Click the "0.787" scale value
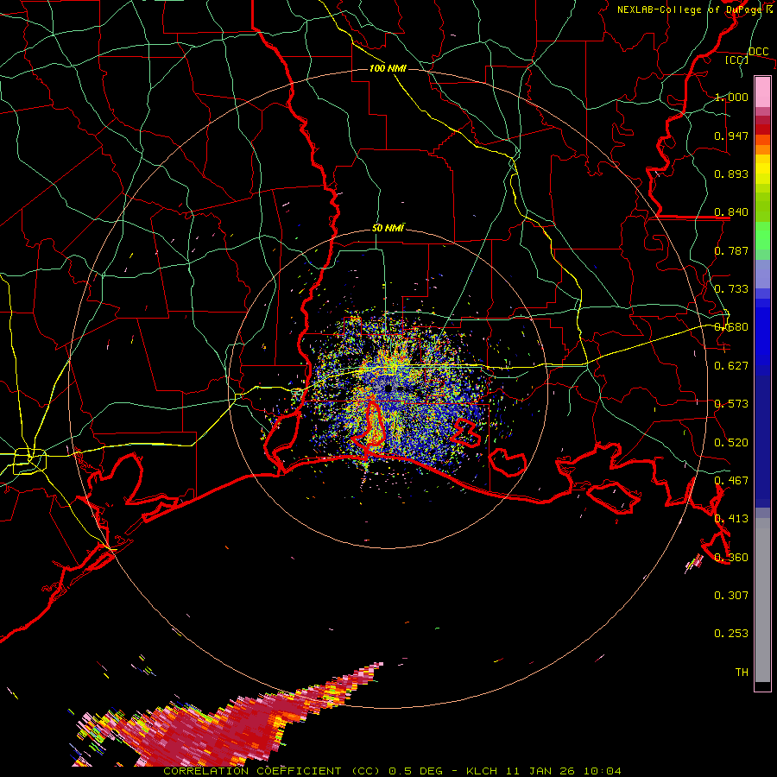The image size is (777, 777). point(731,250)
